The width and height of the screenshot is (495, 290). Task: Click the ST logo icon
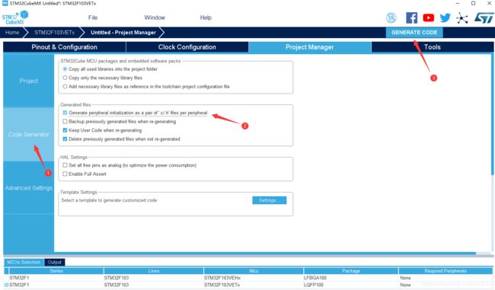pos(484,18)
